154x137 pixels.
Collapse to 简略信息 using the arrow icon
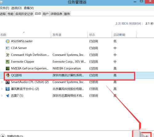click(3, 136)
